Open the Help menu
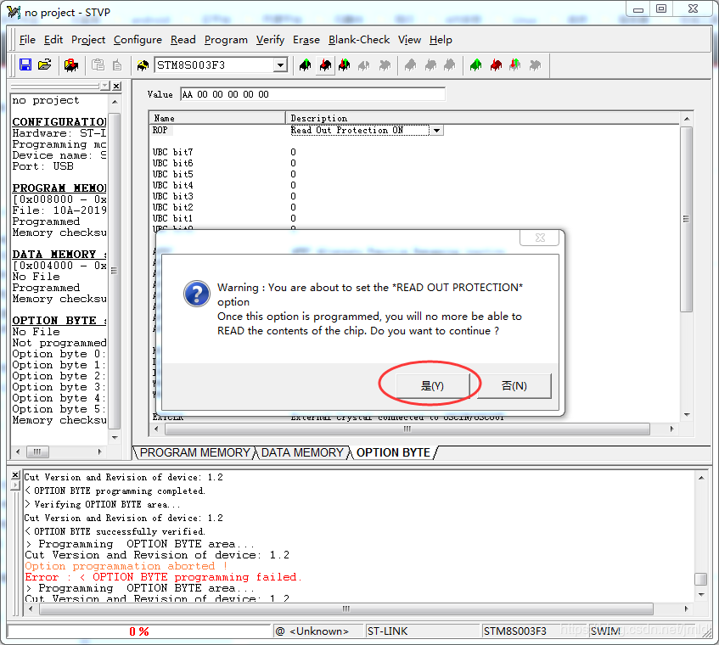 click(x=441, y=40)
